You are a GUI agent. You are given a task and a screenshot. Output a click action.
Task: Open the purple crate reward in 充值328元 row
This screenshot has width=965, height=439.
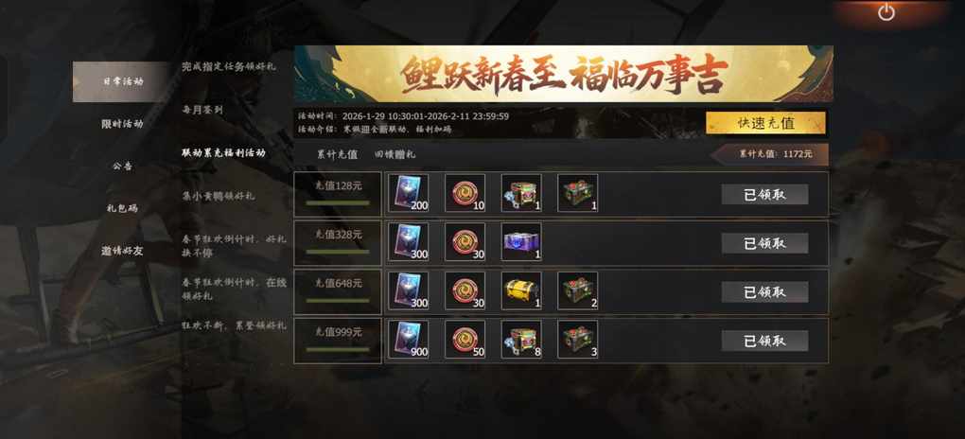pos(521,241)
